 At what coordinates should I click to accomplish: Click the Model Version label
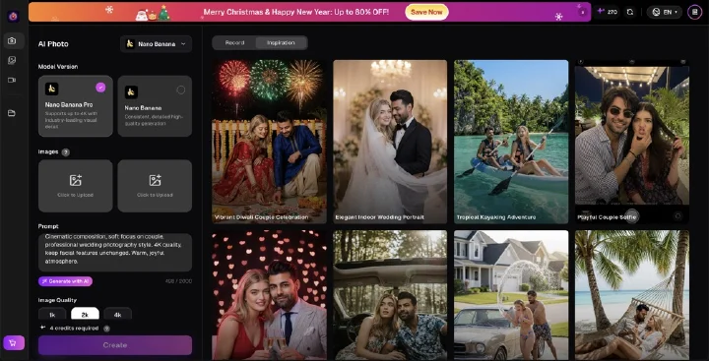pyautogui.click(x=58, y=67)
